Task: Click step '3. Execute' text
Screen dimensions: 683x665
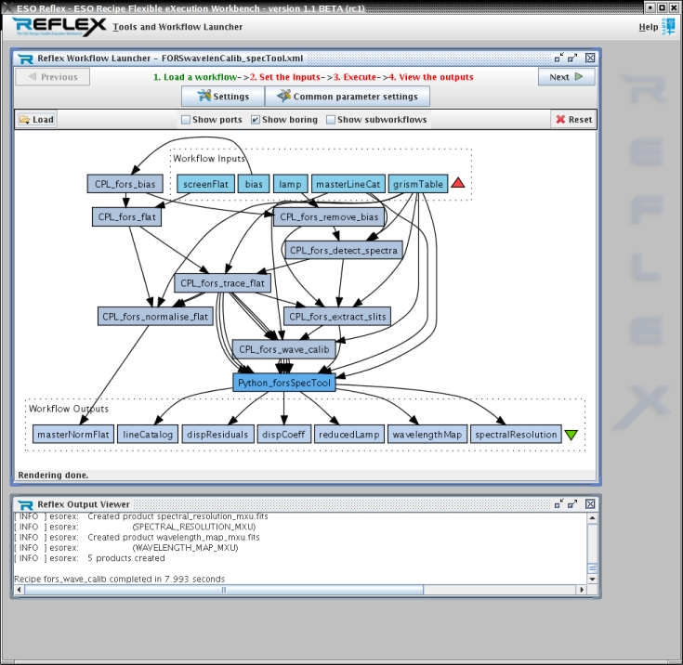Action: (355, 77)
